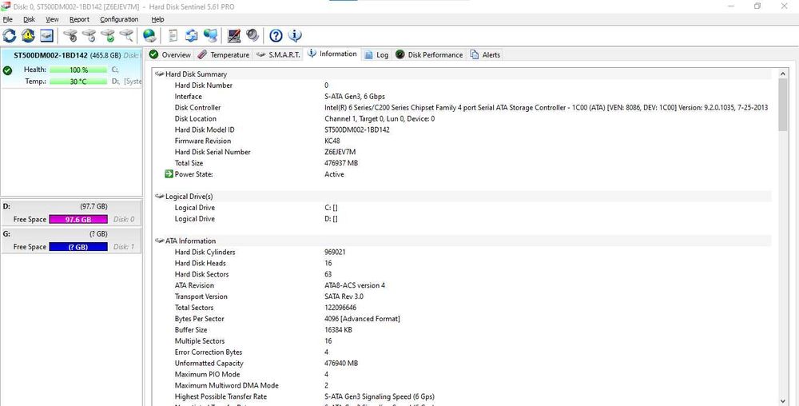Image resolution: width=799 pixels, height=406 pixels.
Task: Click the scrollbar down arrow
Action: pos(783,401)
